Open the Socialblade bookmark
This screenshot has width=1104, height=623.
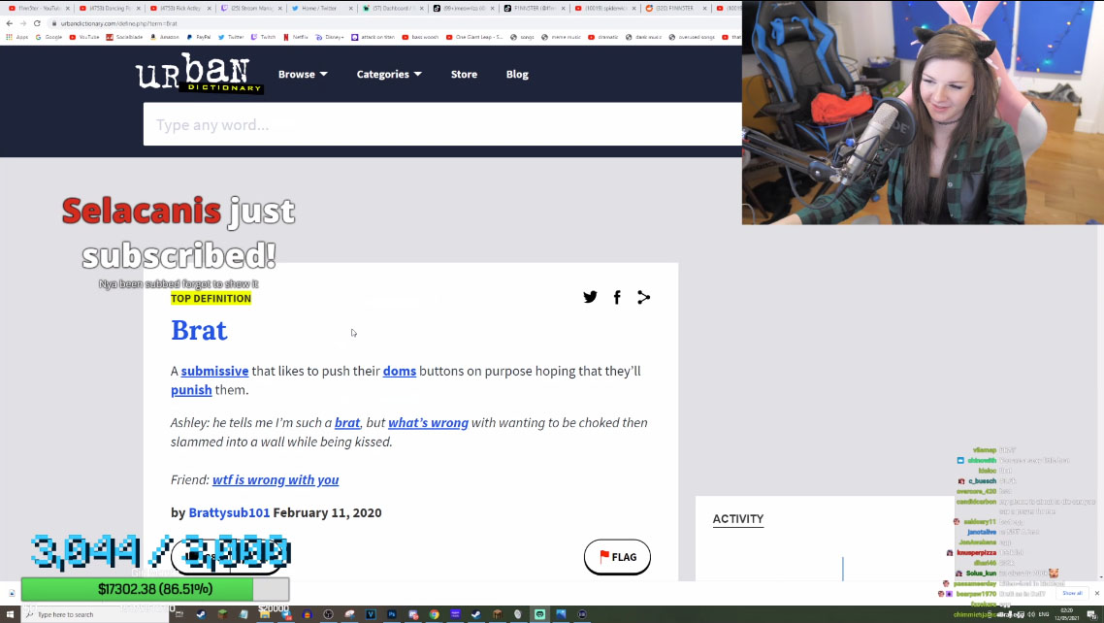[124, 37]
